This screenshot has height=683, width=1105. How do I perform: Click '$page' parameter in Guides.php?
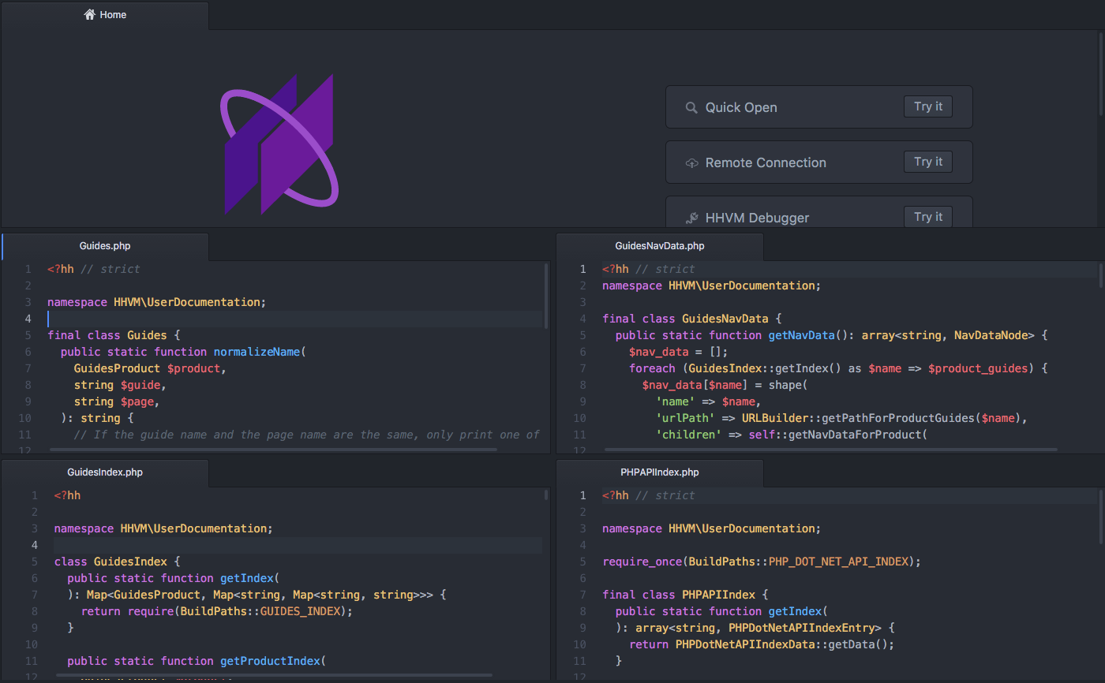(137, 401)
